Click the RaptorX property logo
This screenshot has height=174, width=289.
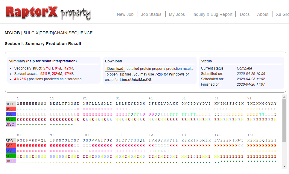pyautogui.click(x=48, y=13)
